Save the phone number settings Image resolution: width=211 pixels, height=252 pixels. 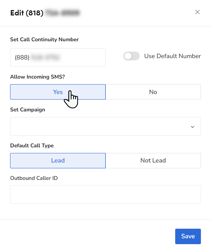tap(188, 236)
